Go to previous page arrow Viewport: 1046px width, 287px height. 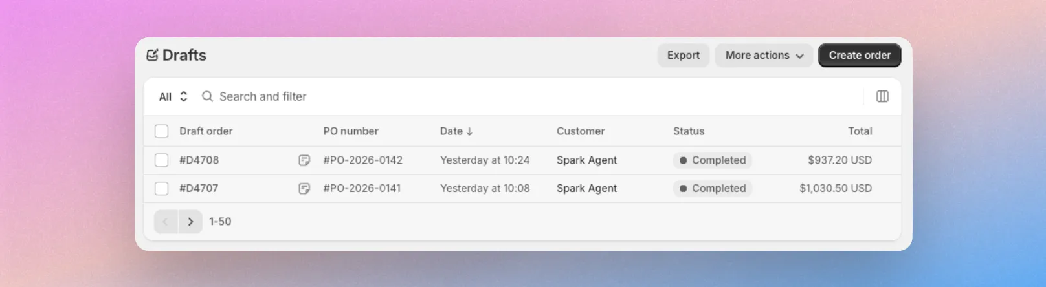tap(166, 222)
